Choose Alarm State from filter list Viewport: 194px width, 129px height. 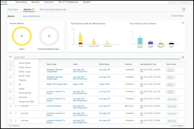pyautogui.click(x=25, y=63)
